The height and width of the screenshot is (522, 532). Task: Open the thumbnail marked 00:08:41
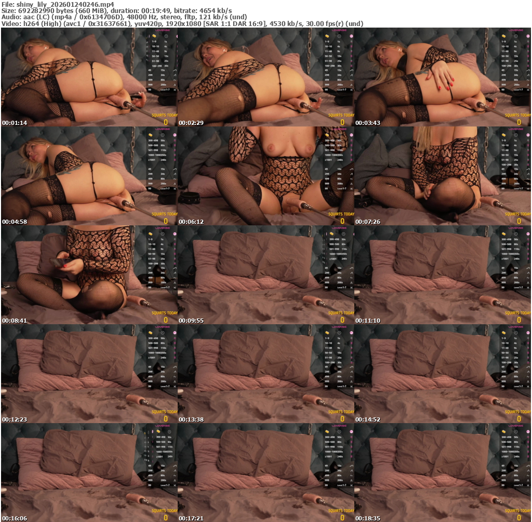(89, 275)
